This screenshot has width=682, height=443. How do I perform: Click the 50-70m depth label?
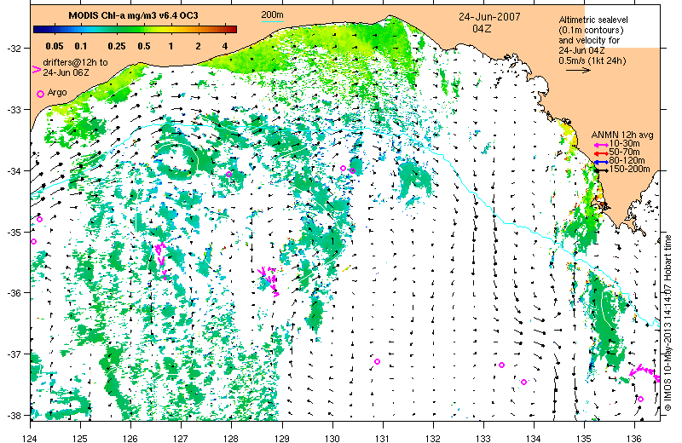[x=624, y=152]
